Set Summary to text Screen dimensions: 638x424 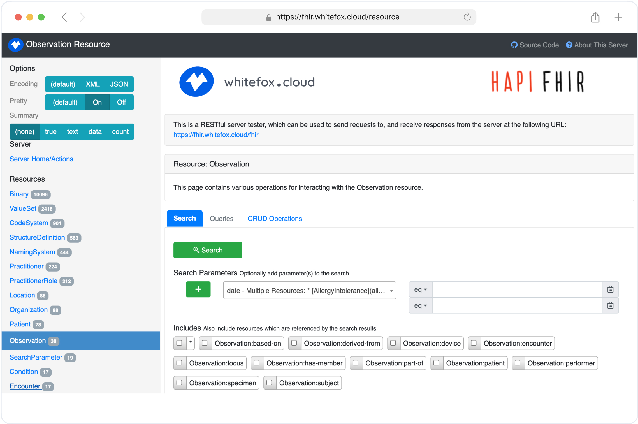coord(72,131)
